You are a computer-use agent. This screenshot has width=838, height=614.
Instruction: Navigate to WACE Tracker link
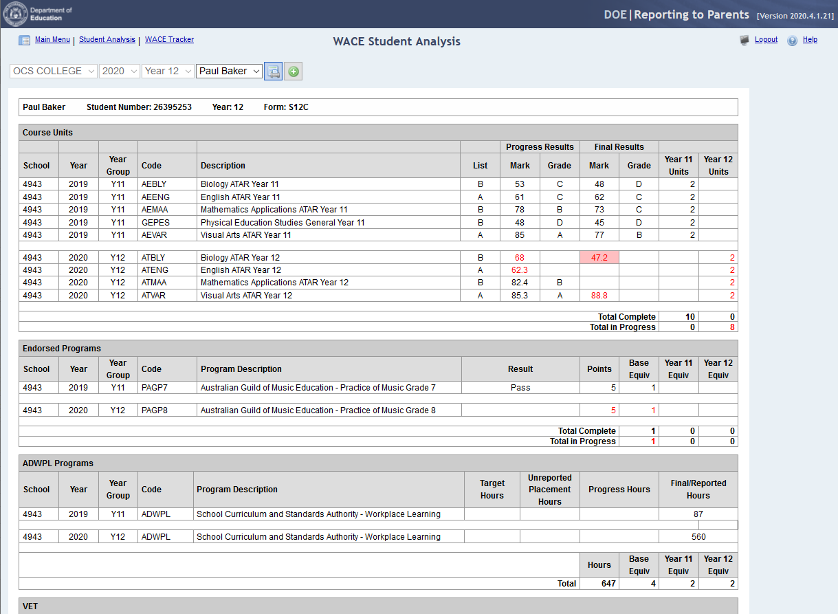[169, 40]
